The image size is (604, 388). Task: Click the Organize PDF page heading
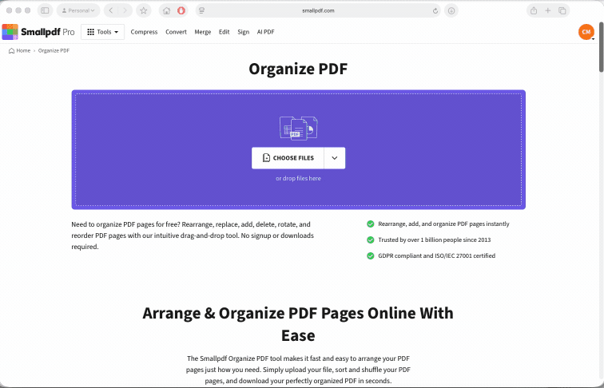(x=298, y=69)
